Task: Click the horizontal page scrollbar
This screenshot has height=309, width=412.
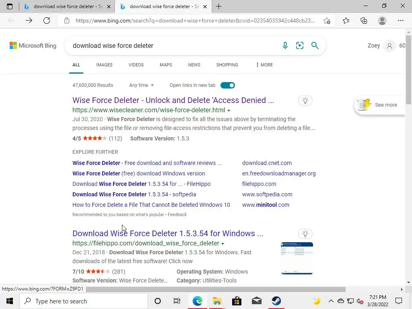Action: point(216,289)
